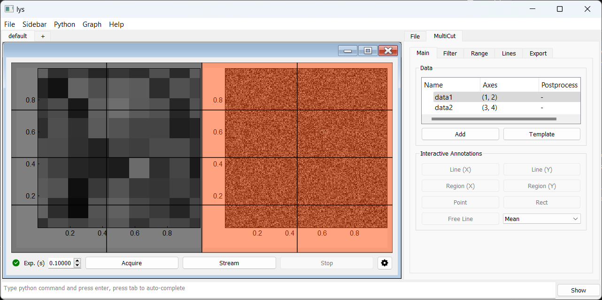Screen dimensions: 602x300
Task: Focus the Python command input field
Action: [277, 288]
